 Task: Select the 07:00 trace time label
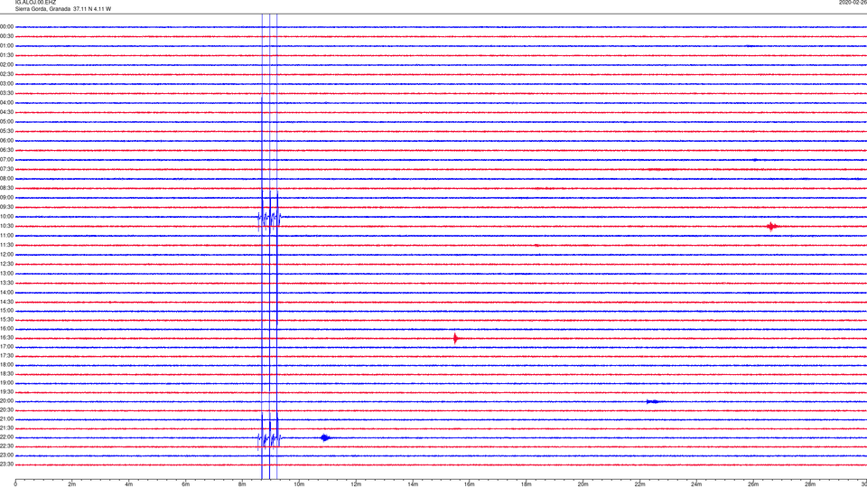click(6, 160)
